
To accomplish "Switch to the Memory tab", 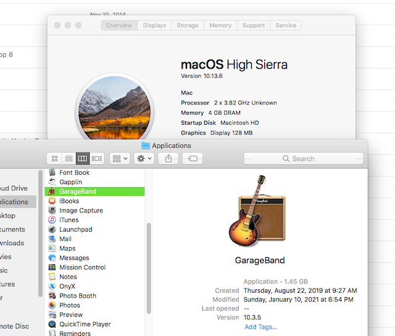I will [x=220, y=25].
